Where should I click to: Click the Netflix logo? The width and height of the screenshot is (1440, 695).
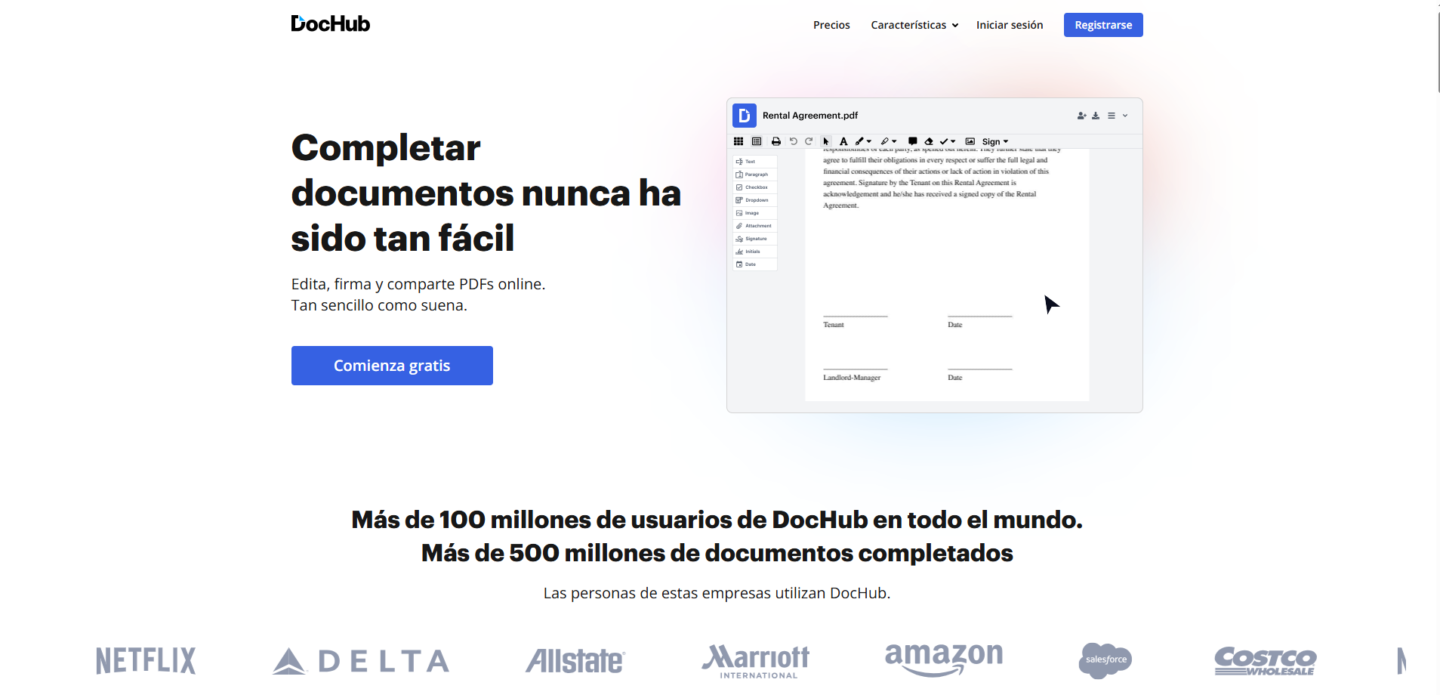pyautogui.click(x=146, y=661)
